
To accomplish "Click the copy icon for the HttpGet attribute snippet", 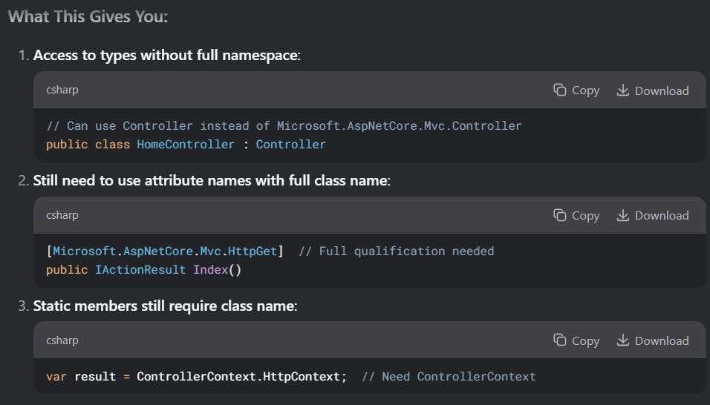I will coord(560,215).
